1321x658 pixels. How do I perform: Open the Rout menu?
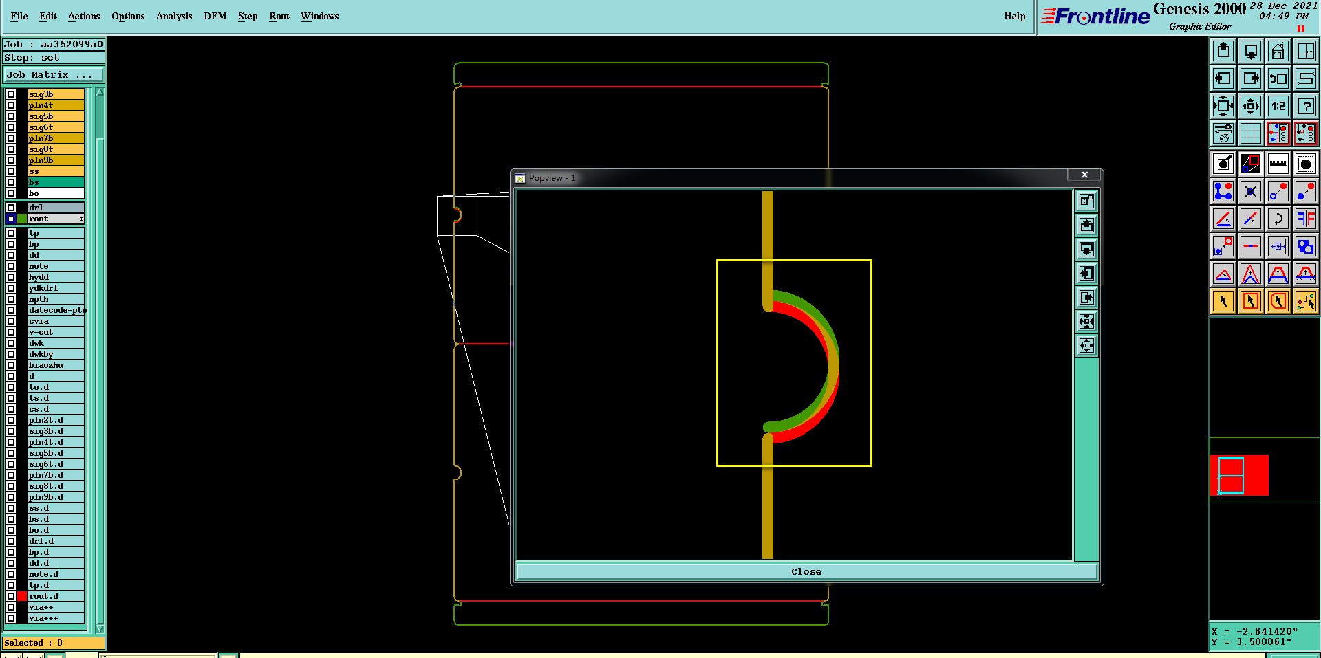[279, 16]
